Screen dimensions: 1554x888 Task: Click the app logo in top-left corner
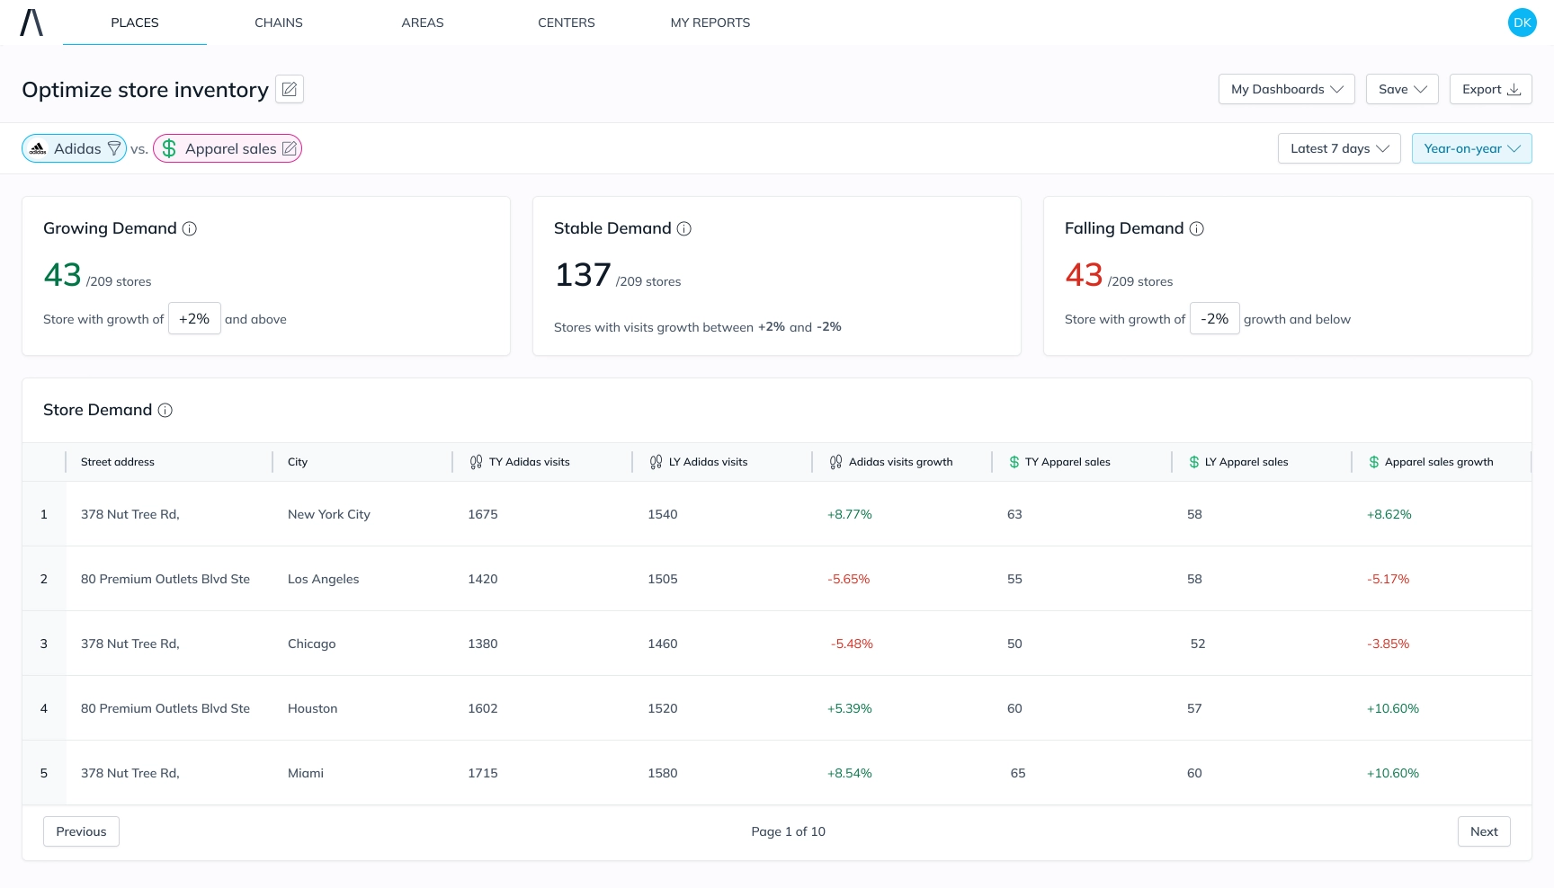tap(31, 22)
